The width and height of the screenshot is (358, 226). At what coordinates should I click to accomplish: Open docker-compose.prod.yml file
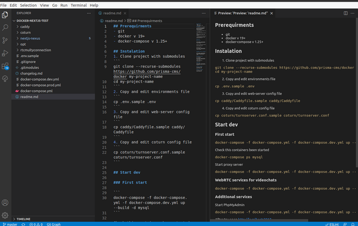point(53,85)
